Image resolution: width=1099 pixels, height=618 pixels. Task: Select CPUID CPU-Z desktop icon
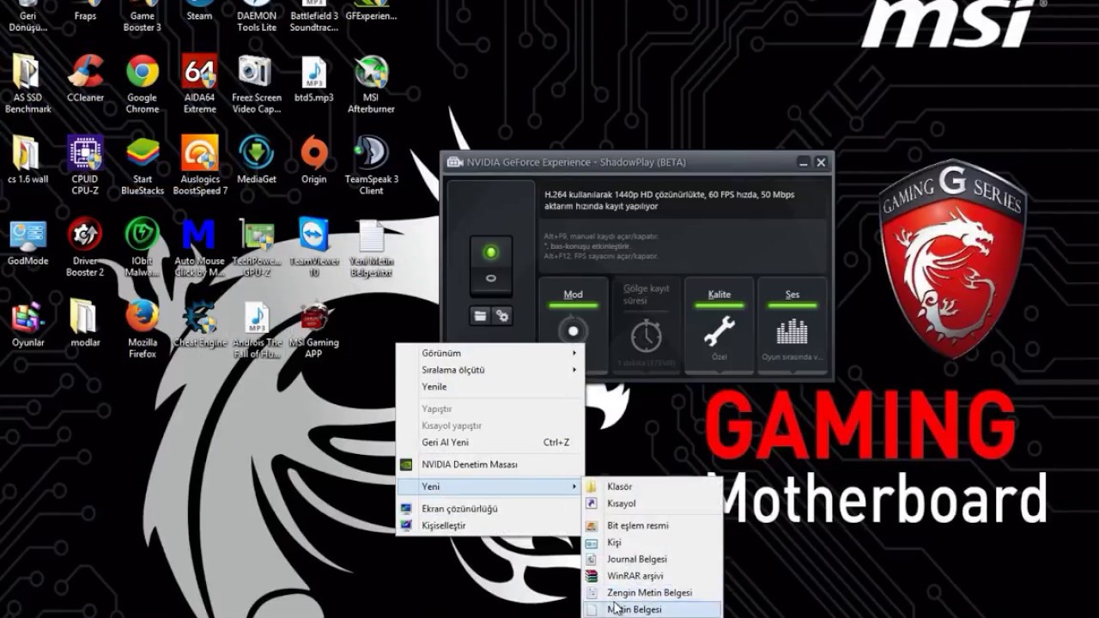pos(85,166)
